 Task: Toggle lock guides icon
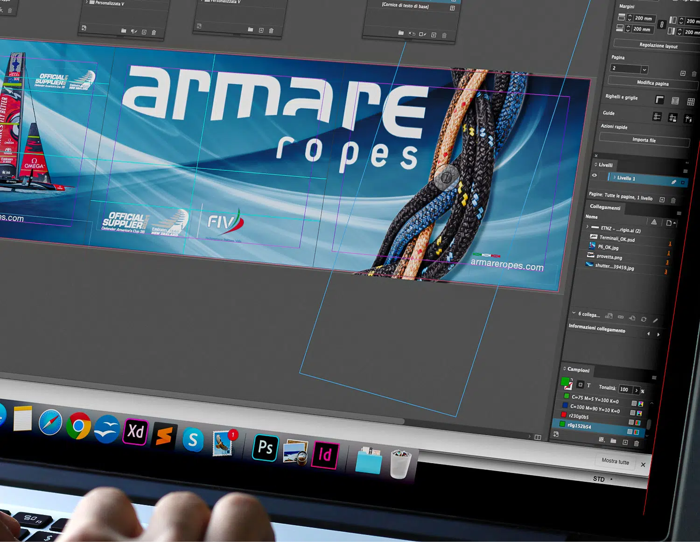[x=672, y=118]
